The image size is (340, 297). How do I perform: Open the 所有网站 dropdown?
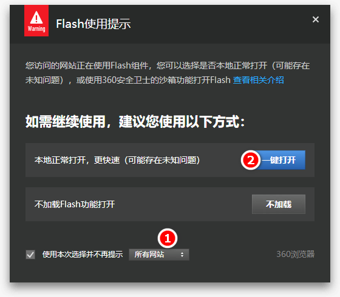159,255
